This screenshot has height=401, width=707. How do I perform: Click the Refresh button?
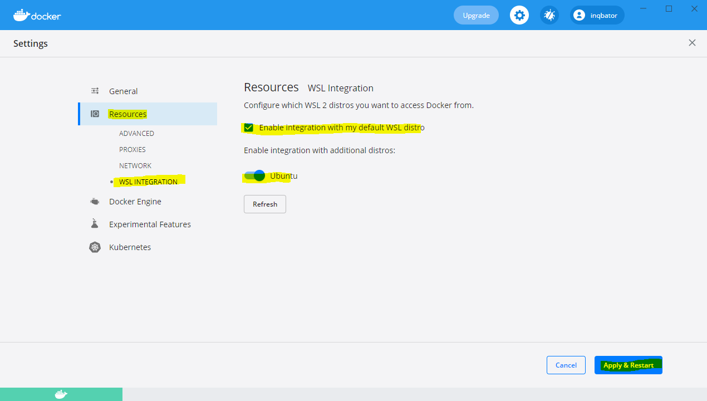[265, 204]
